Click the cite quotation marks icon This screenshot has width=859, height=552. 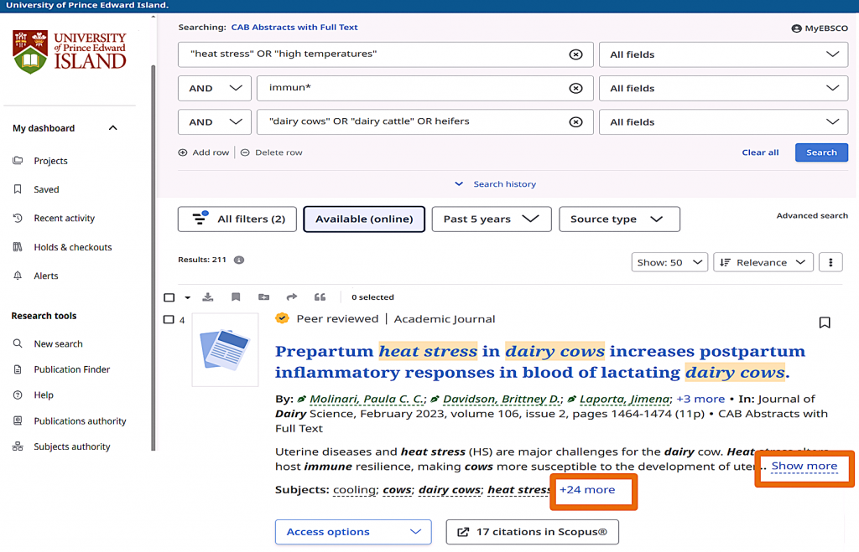point(320,297)
